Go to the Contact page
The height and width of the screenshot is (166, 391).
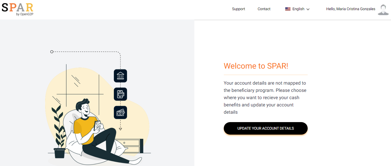point(264,9)
